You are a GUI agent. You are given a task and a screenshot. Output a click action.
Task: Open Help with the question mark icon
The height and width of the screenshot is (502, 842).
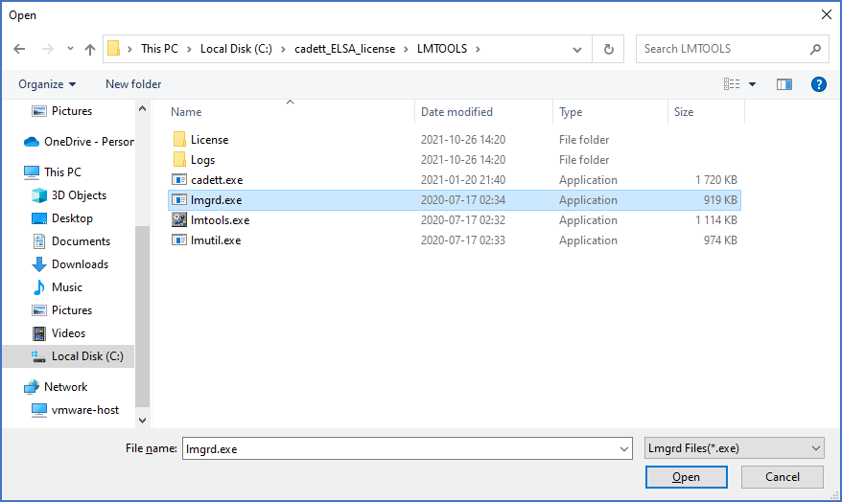[x=818, y=84]
